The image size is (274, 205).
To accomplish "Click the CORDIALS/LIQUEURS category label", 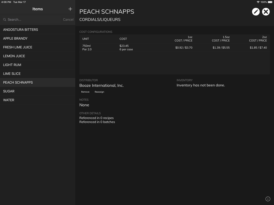I will (100, 19).
